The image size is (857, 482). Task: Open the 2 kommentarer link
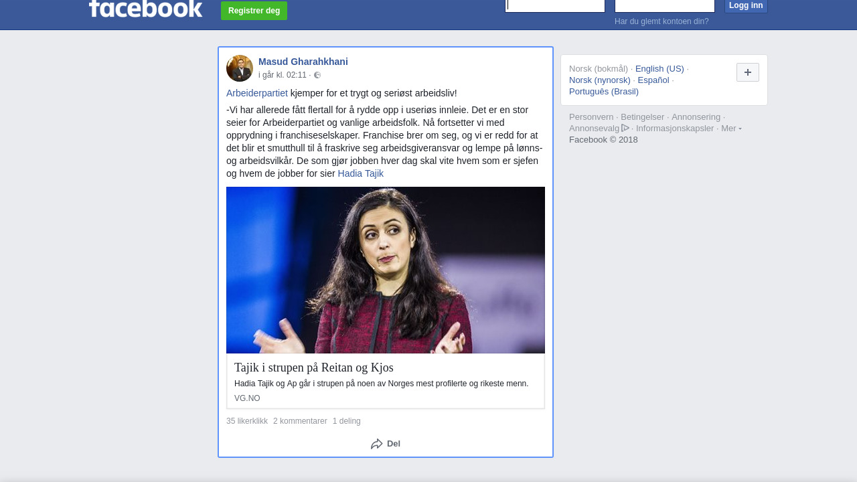(x=300, y=421)
